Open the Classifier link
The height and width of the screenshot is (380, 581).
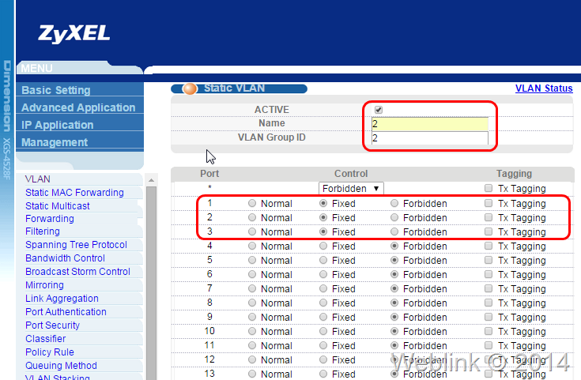[x=46, y=339]
